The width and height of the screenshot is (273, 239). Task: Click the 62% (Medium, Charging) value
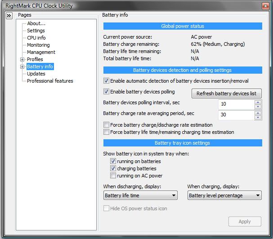218,44
